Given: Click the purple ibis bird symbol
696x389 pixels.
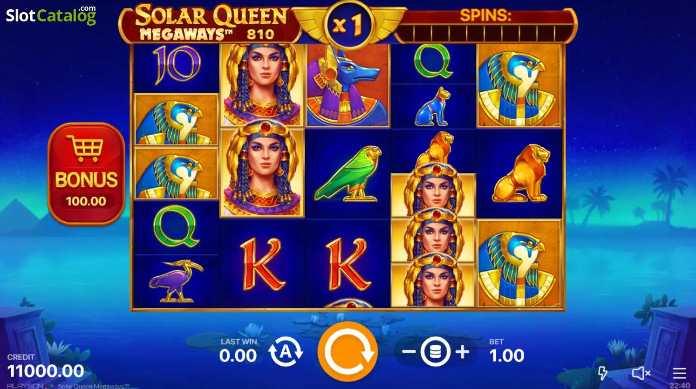Looking at the screenshot, I should (x=176, y=281).
